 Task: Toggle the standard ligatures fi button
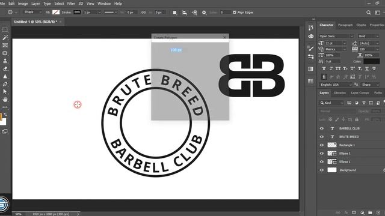[324, 77]
